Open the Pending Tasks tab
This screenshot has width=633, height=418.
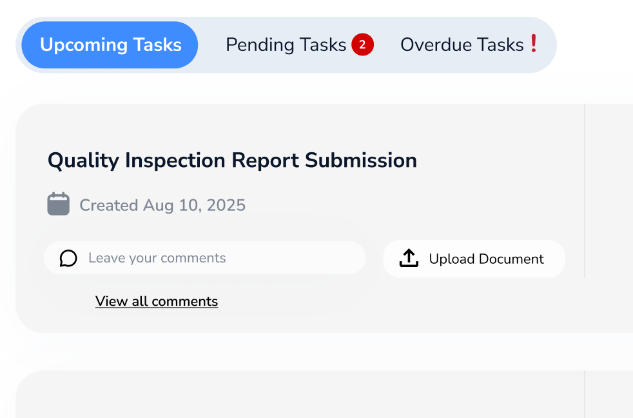tap(286, 45)
